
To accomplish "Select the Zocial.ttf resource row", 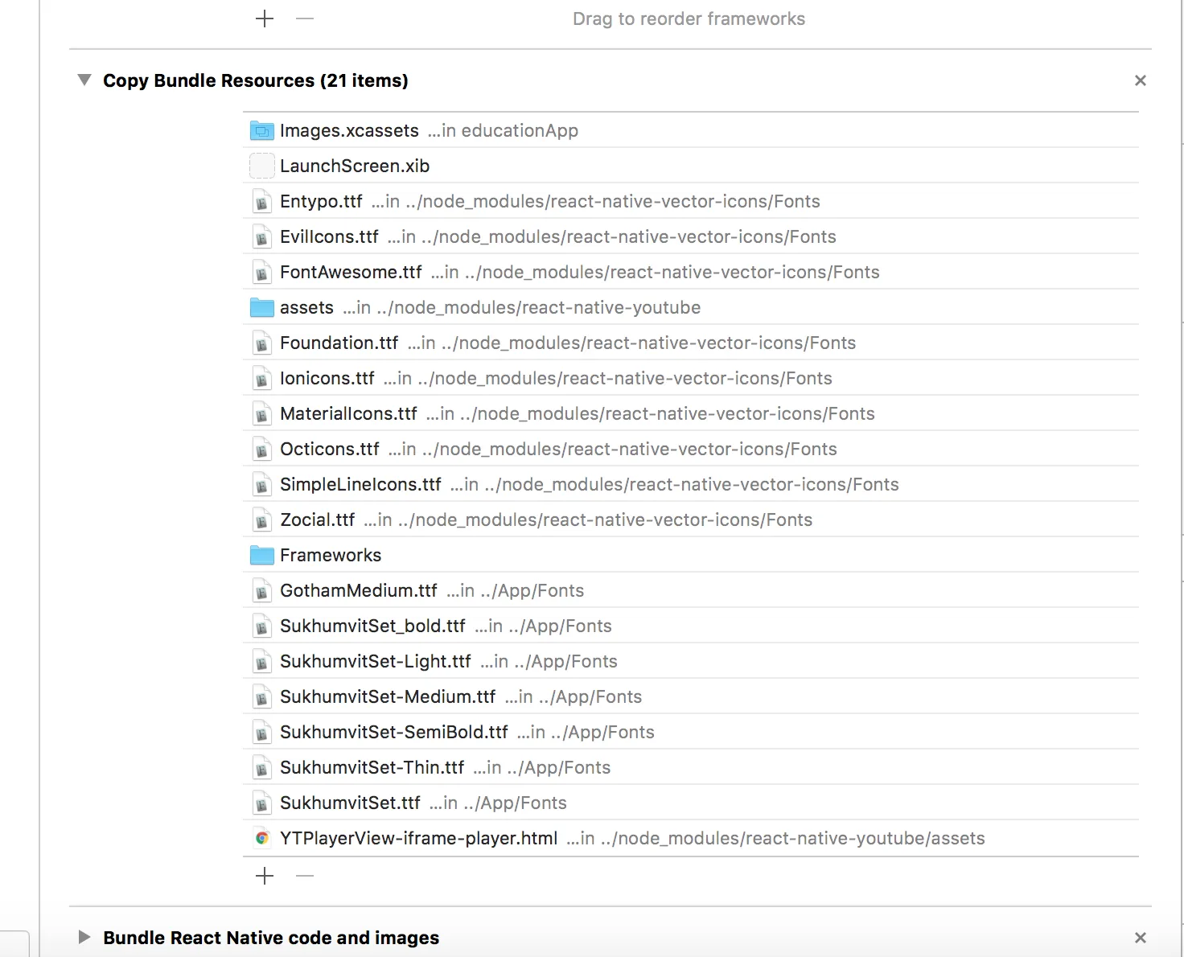I will point(318,520).
